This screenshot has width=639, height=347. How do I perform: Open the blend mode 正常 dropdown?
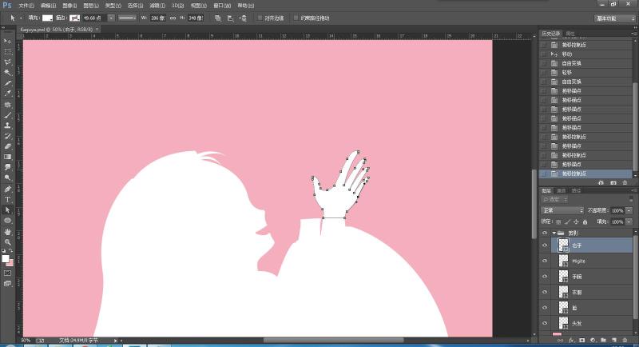tap(562, 210)
